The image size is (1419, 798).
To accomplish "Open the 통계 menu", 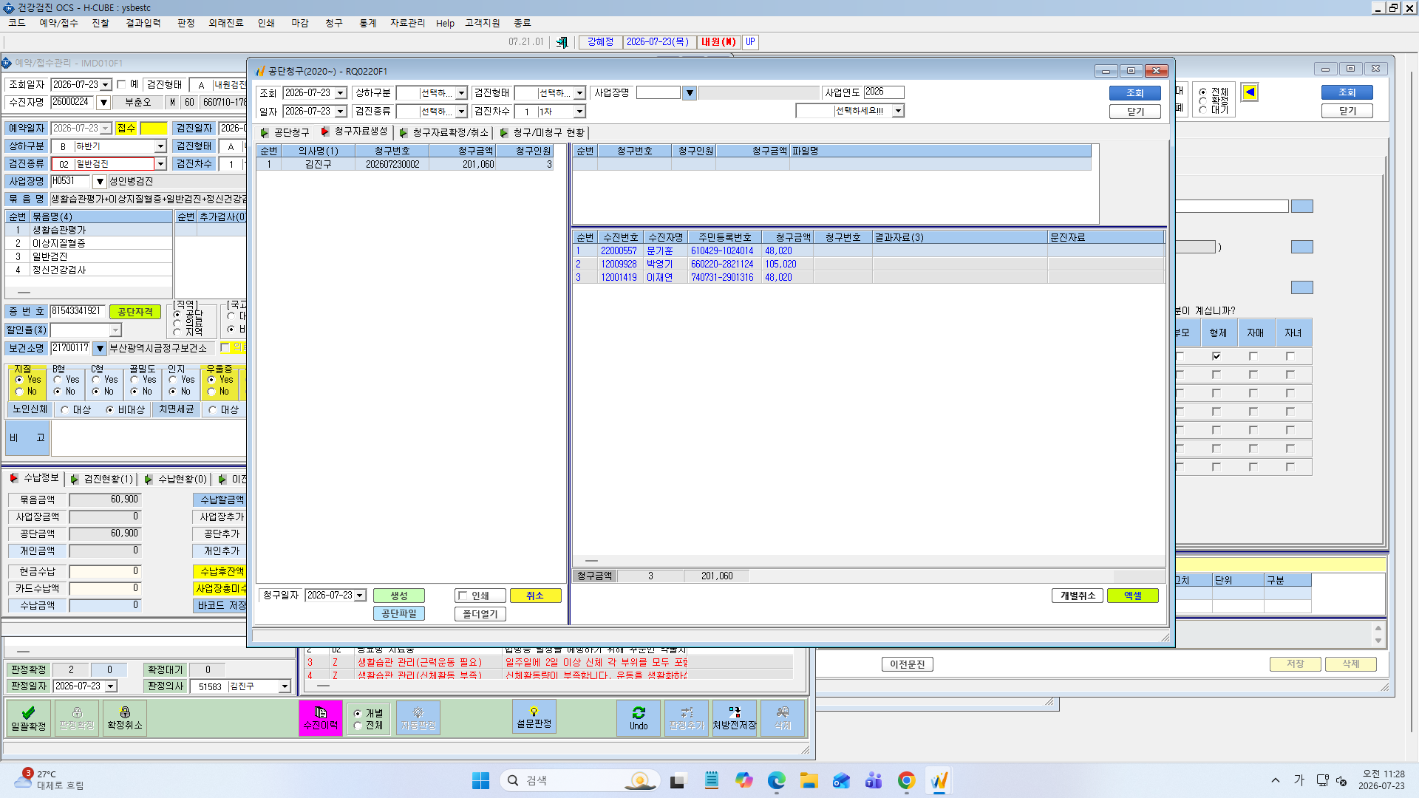I will coord(367,23).
